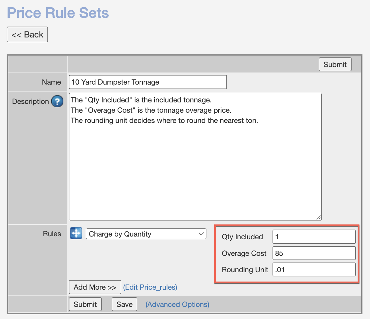Open the Charge by Quantity dropdown
Image resolution: width=370 pixels, height=319 pixels.
pos(146,234)
